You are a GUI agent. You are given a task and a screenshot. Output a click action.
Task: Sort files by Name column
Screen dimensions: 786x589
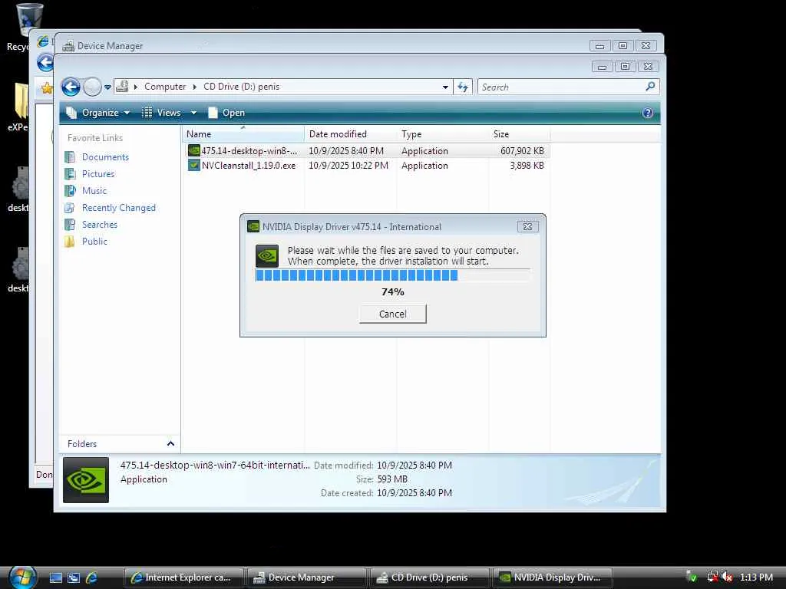pyautogui.click(x=243, y=133)
